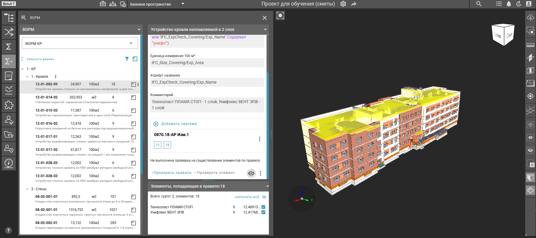Select row 12-01-028-03 ПВХ мембран first entry

(80, 165)
